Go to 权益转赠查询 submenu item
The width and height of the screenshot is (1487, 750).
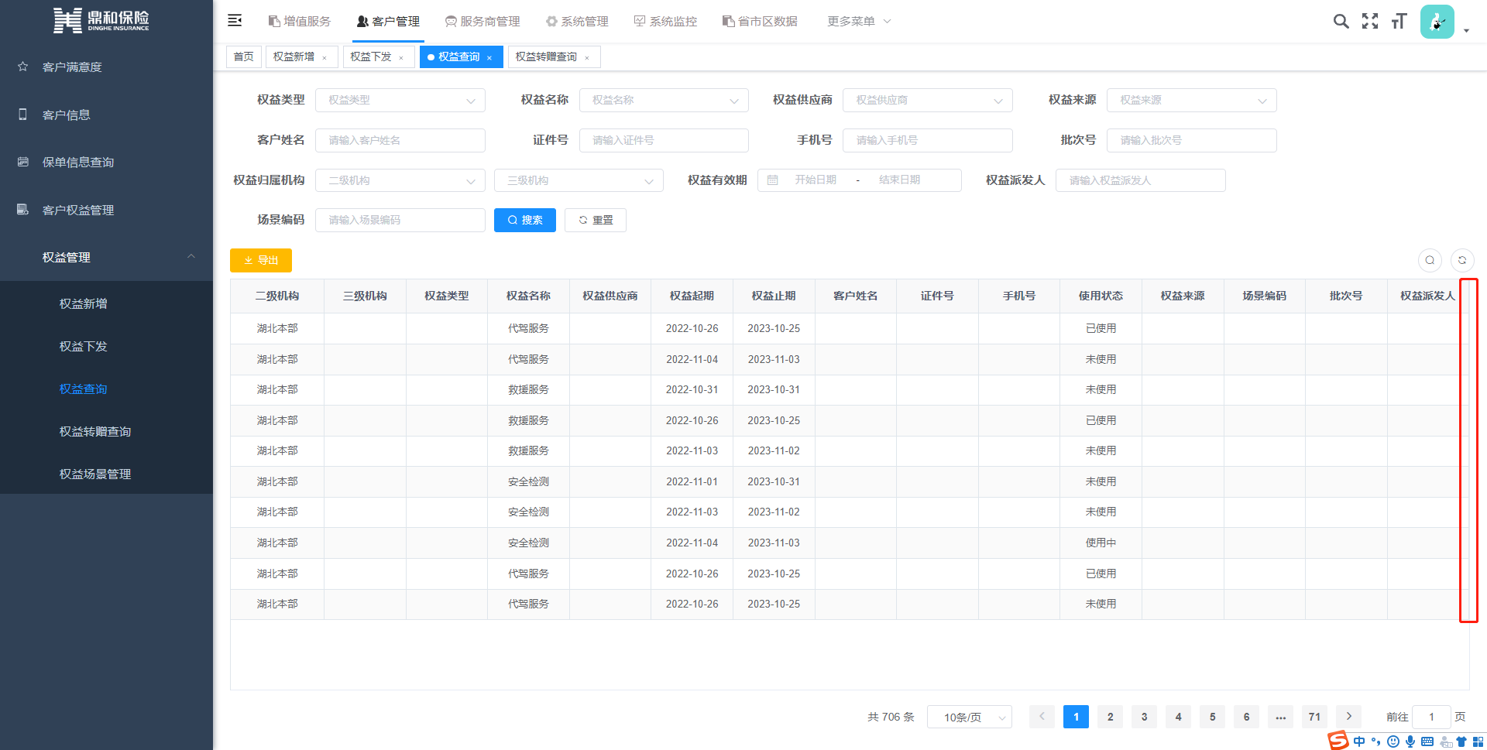(x=106, y=431)
